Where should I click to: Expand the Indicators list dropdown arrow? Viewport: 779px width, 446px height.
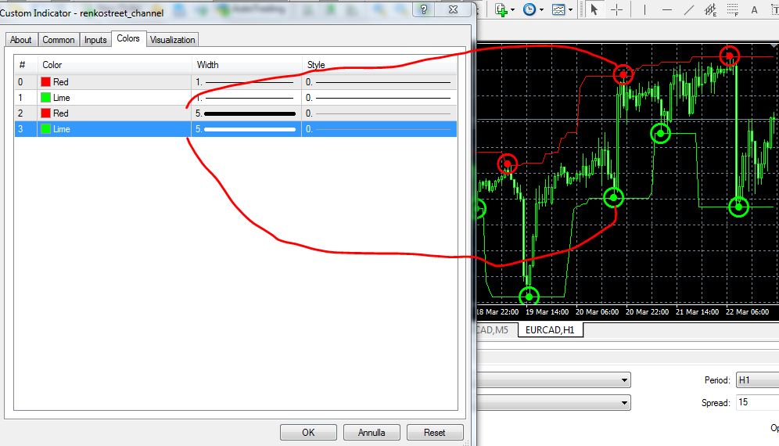[x=513, y=9]
